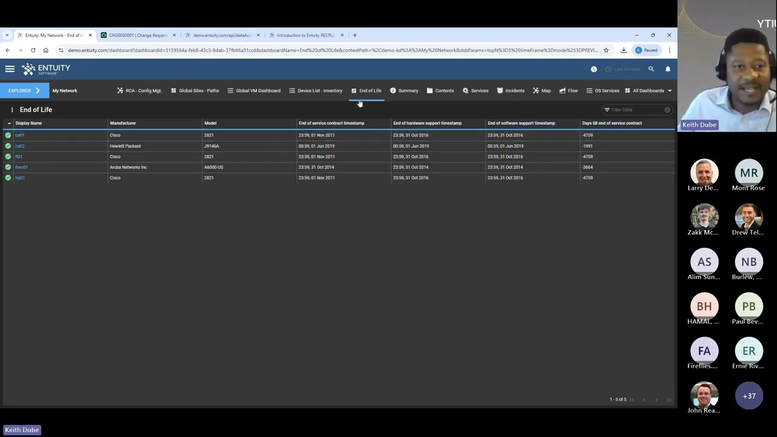Clear the Filter Table field
The image size is (777, 437).
click(667, 110)
